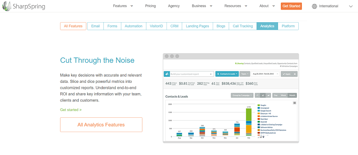
Task: Switch to the Call Tracking tab
Action: pos(243,26)
